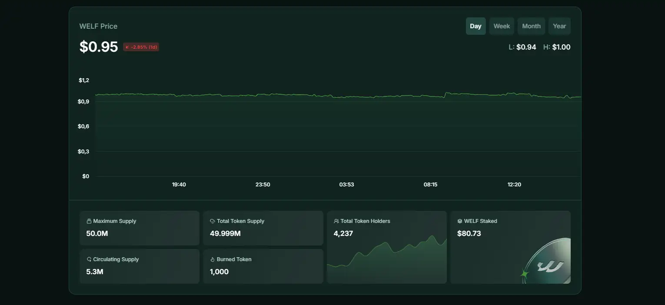Click the people icon beside Total Token Holders
665x305 pixels.
[336, 221]
